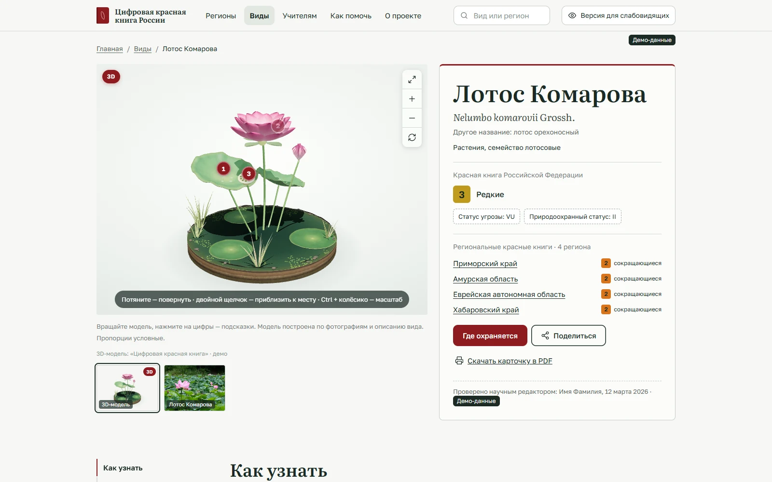This screenshot has width=772, height=482.
Task: Toggle version for visually impaired
Action: point(619,15)
